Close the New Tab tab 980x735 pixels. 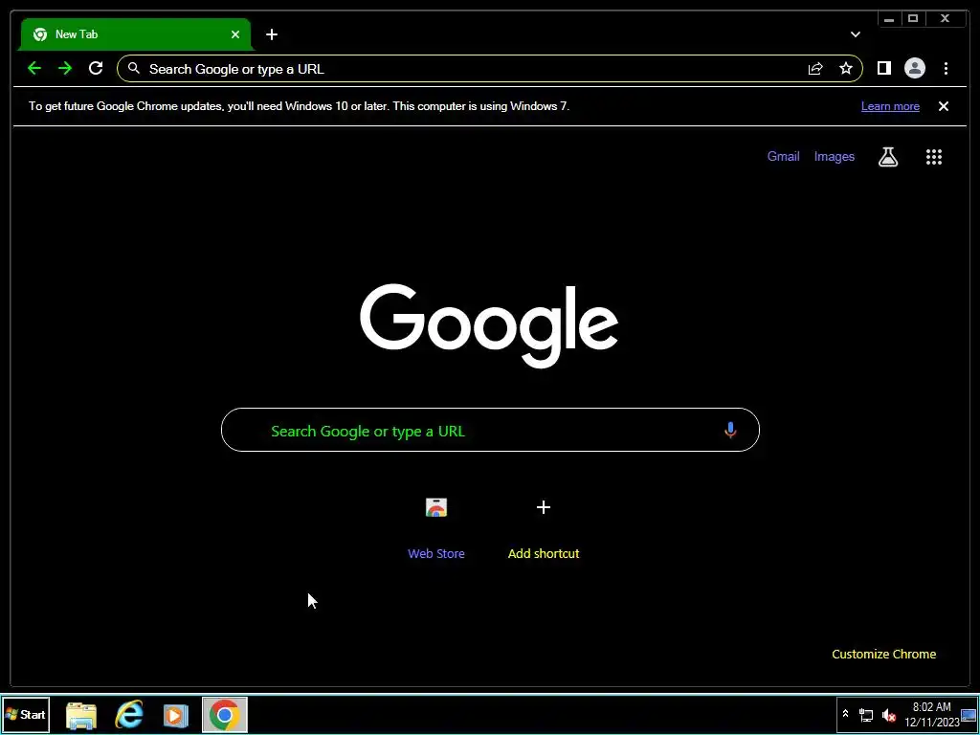pos(235,34)
